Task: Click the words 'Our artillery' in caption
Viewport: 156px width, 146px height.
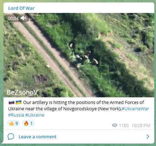Action: pos(35,103)
